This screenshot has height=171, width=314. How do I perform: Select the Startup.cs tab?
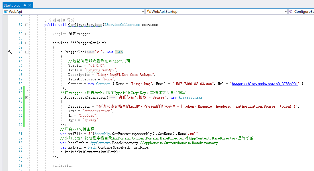pos(12,5)
